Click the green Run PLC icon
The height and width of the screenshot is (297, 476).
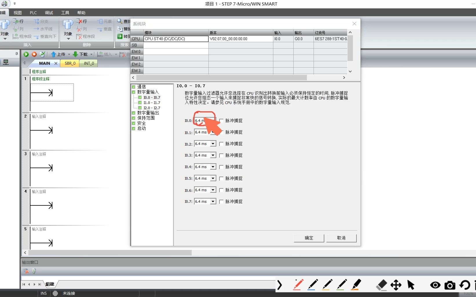(26, 54)
